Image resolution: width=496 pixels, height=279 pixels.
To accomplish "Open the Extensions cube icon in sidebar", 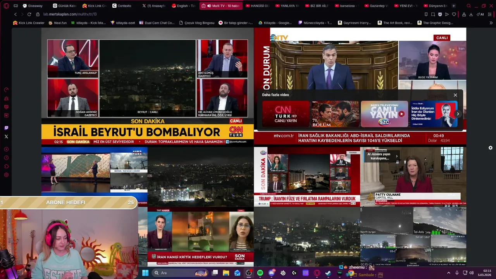I will point(6,166).
